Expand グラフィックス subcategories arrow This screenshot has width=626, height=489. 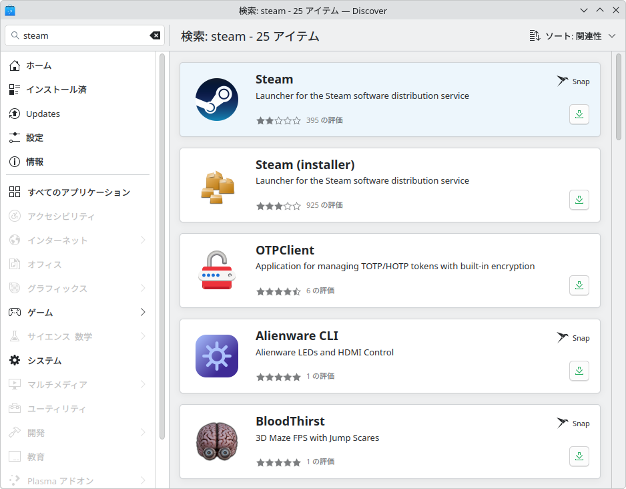[x=143, y=289]
